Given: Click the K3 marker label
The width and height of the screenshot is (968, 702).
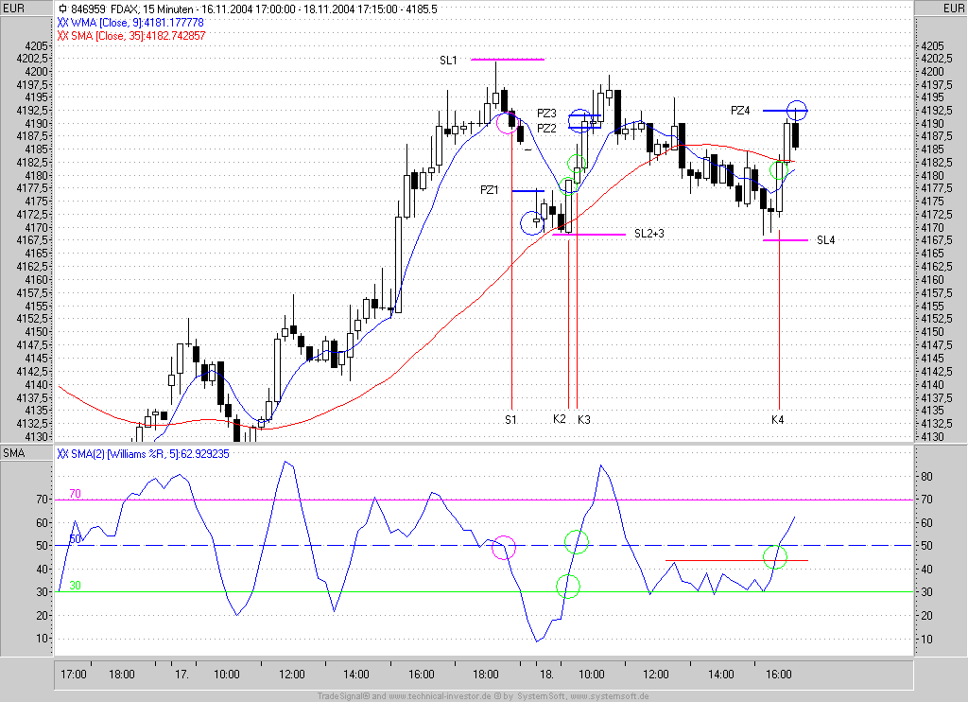Looking at the screenshot, I should pos(584,420).
